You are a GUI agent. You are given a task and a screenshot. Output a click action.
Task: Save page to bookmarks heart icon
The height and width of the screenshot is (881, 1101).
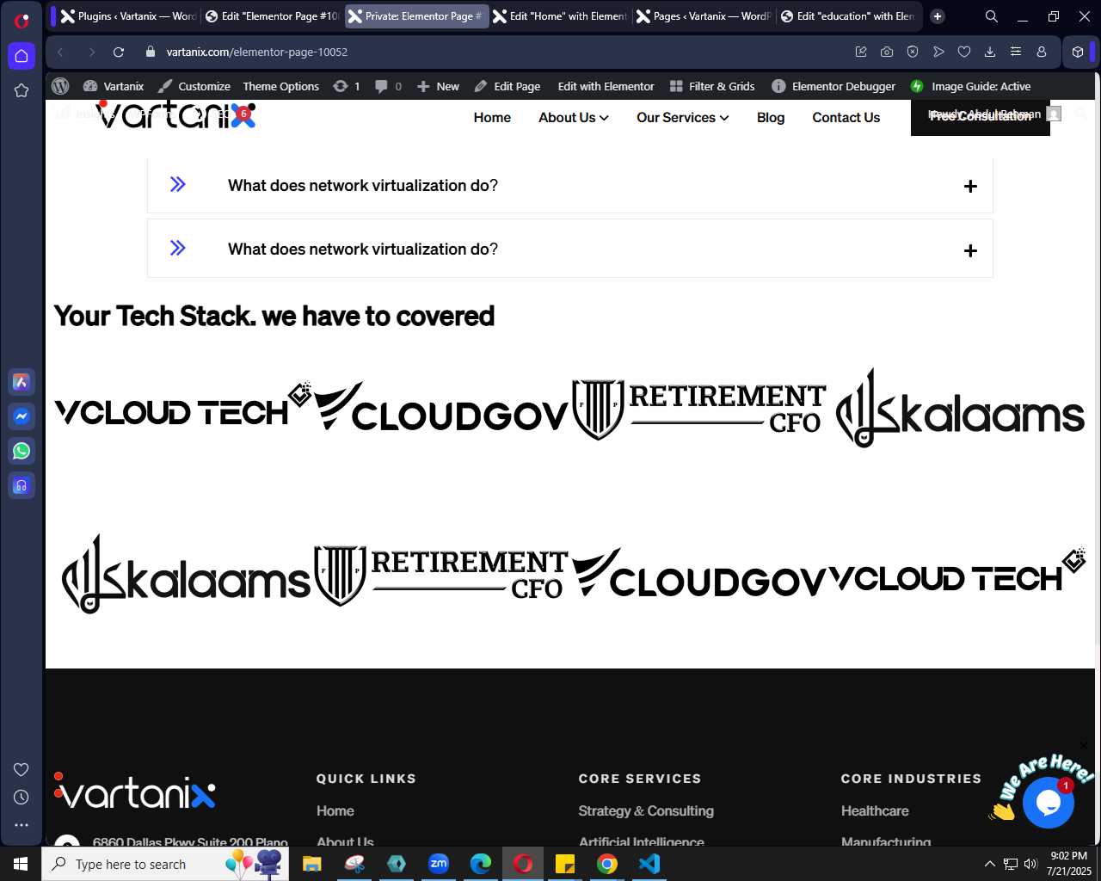point(964,52)
